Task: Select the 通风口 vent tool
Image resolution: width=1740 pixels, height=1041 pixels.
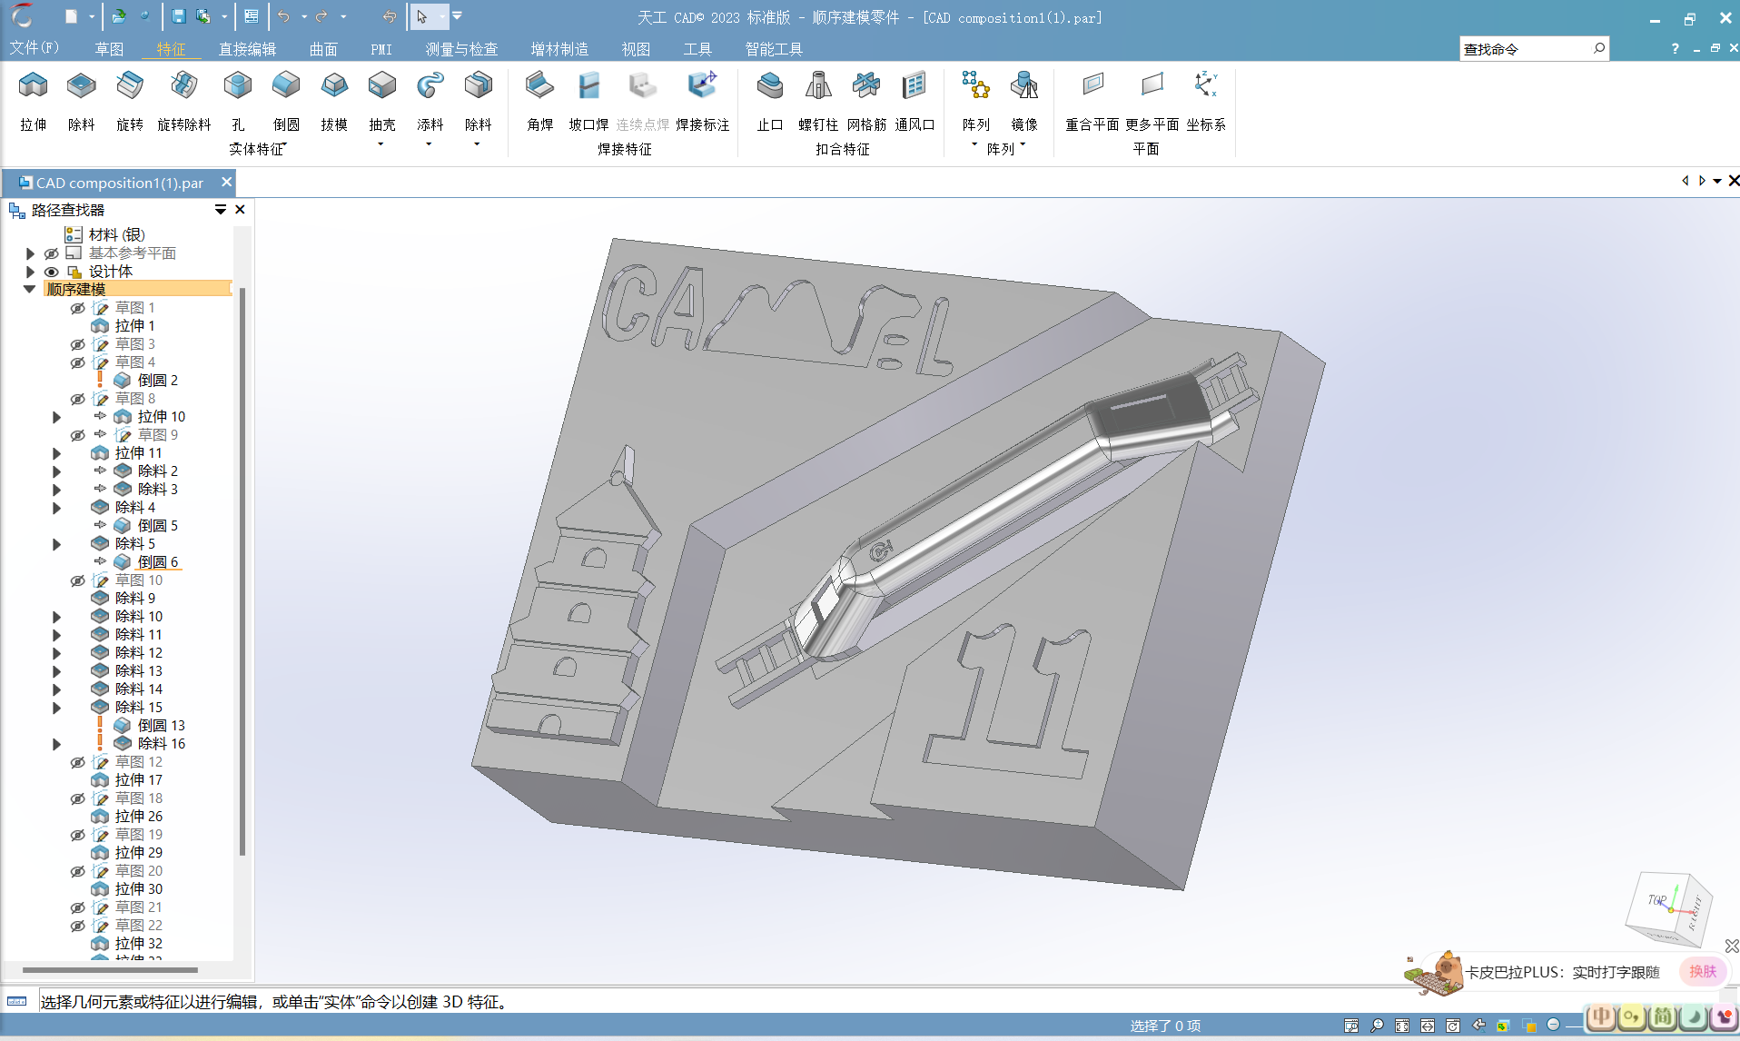Action: [x=914, y=101]
